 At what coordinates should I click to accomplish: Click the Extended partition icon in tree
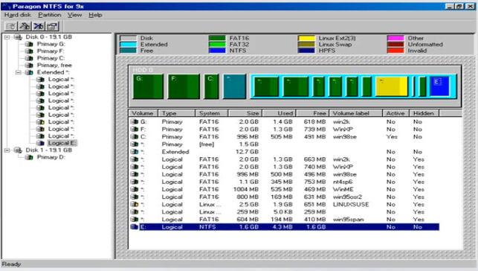click(29, 72)
